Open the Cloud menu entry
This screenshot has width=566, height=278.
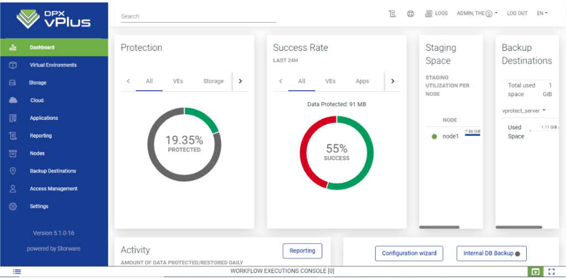pos(54,101)
